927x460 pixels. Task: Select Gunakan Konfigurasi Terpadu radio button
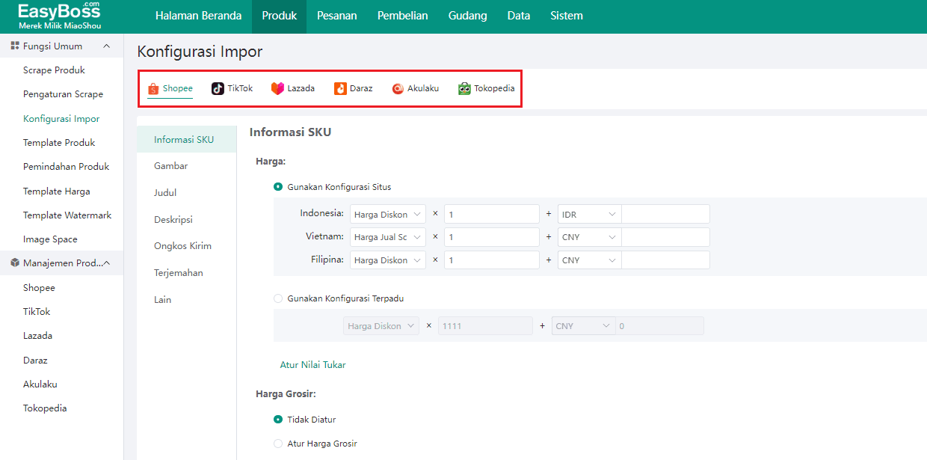point(278,298)
